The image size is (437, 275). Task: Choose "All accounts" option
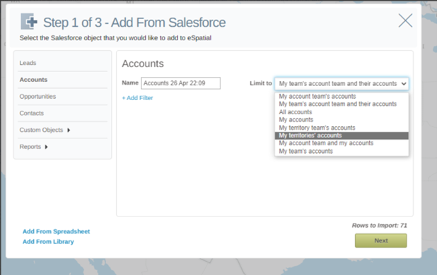(x=342, y=112)
